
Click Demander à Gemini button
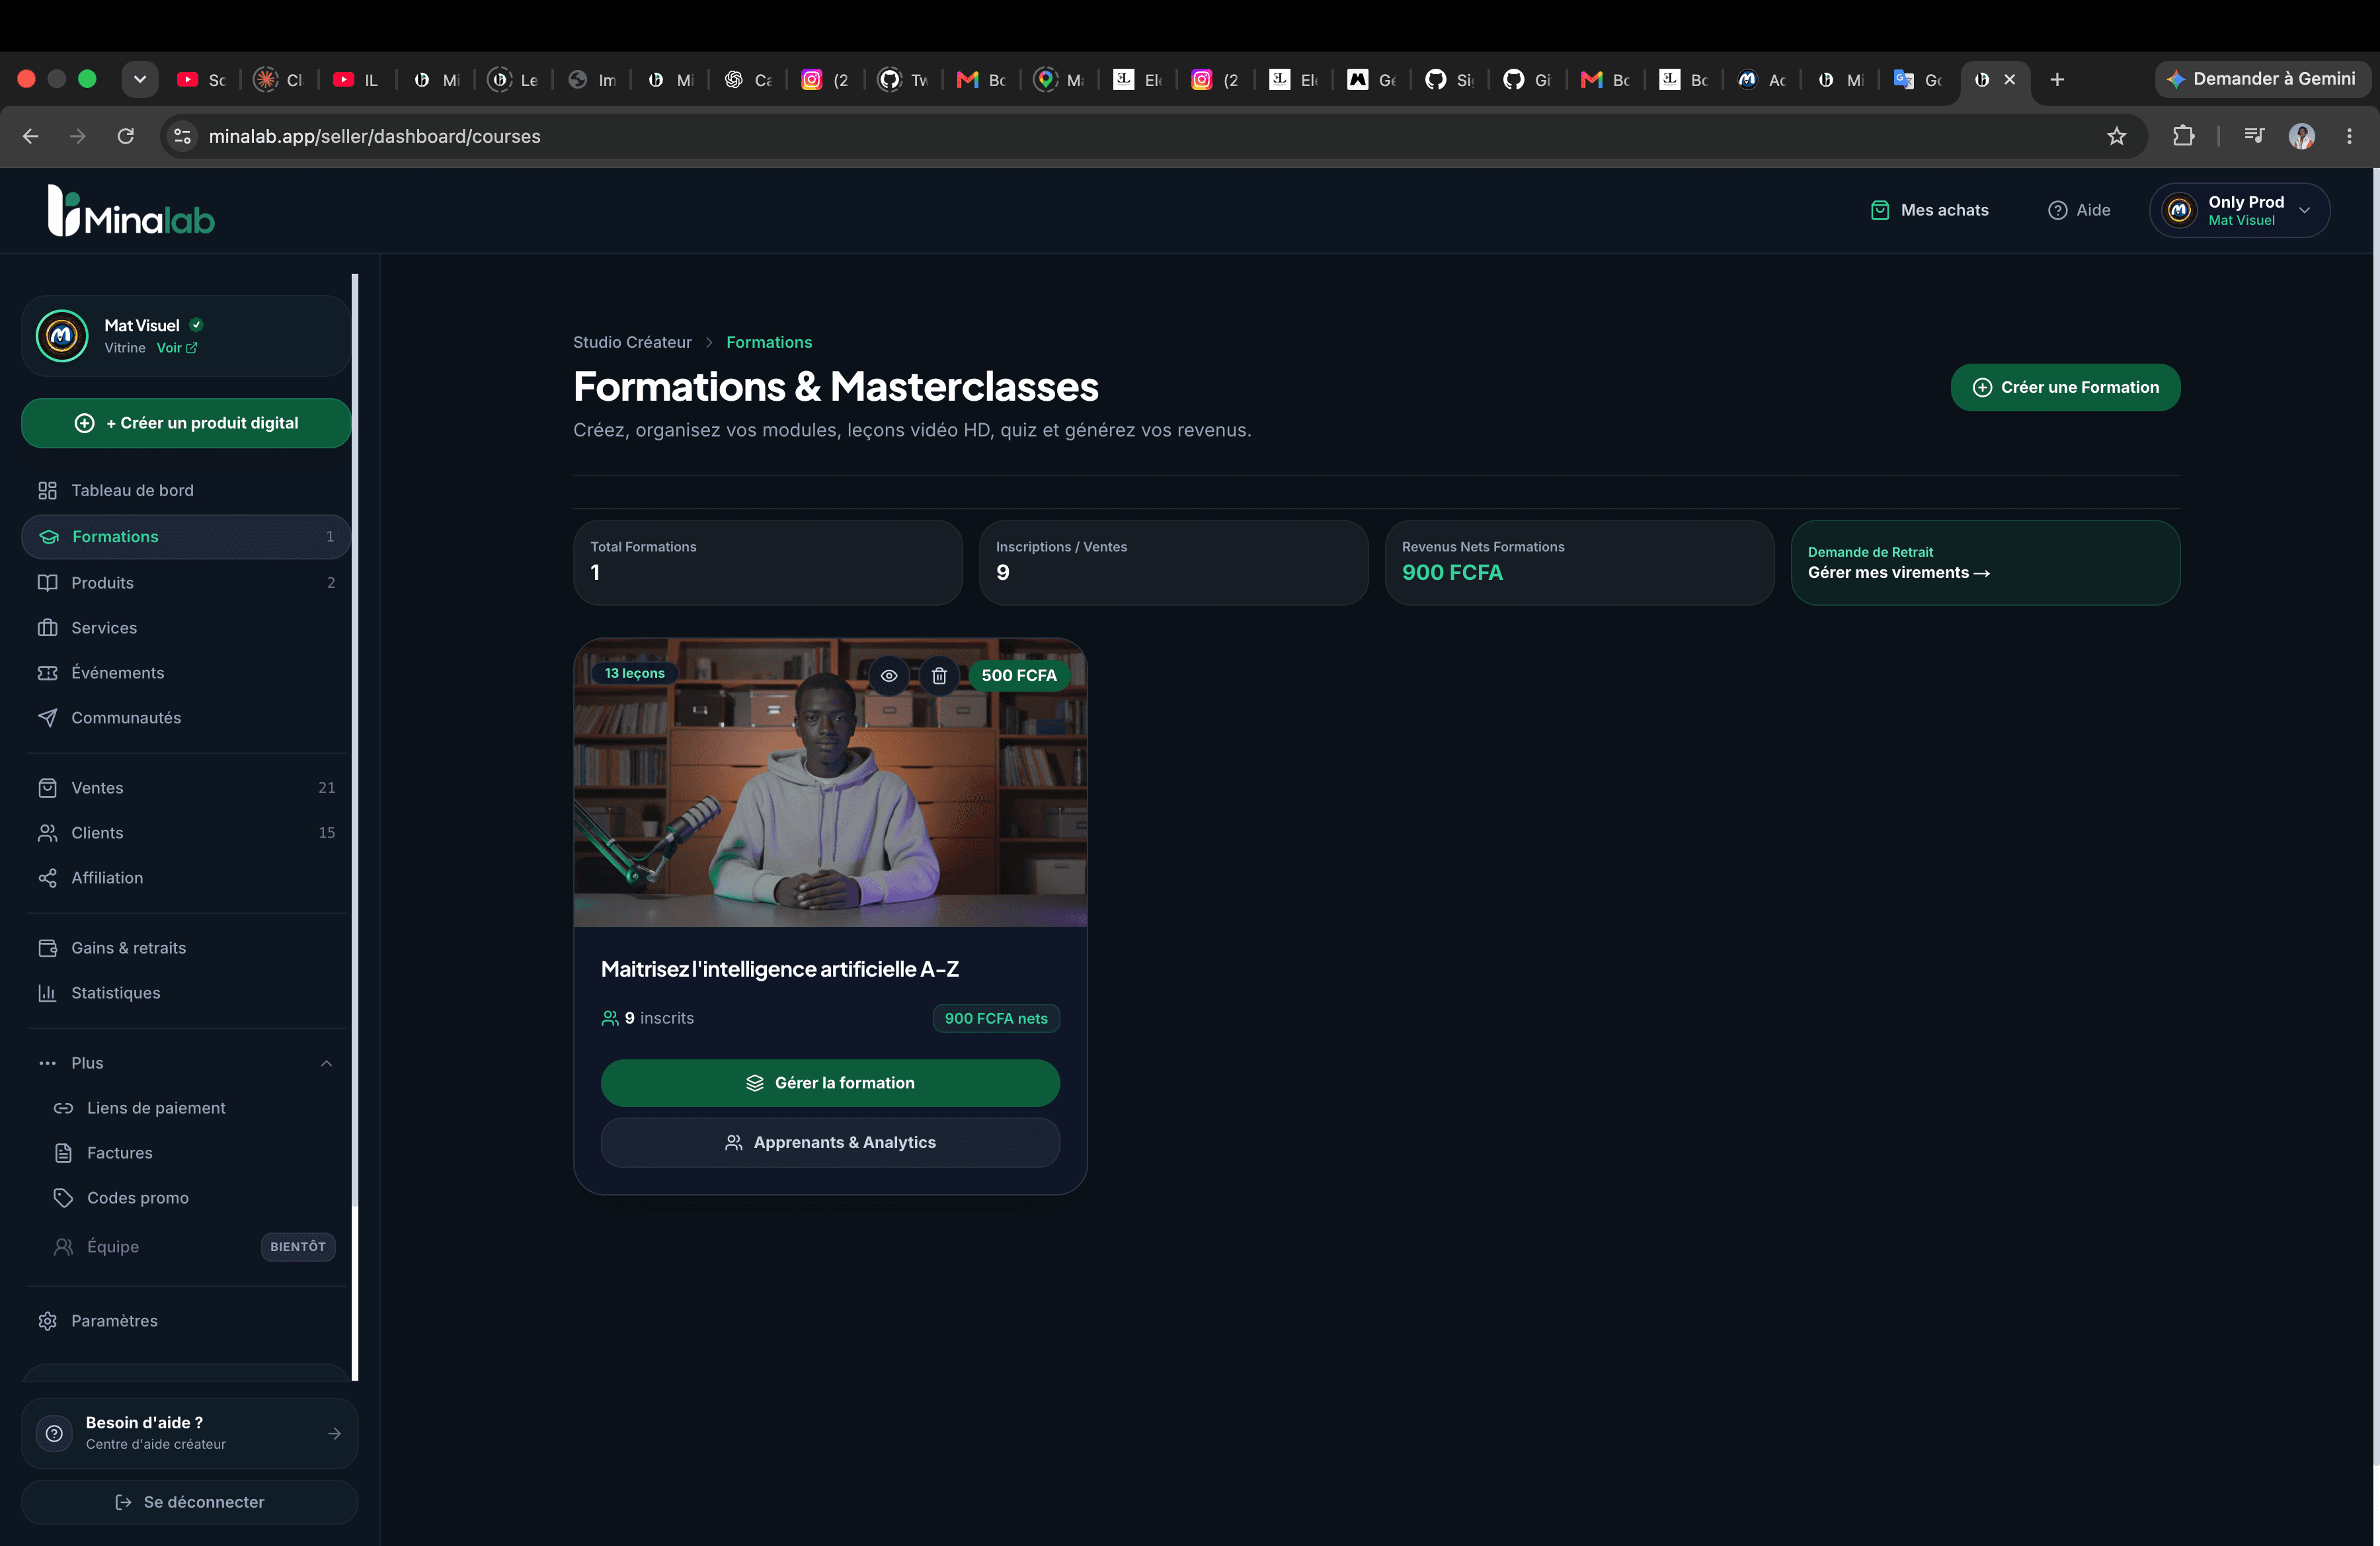click(x=2262, y=79)
